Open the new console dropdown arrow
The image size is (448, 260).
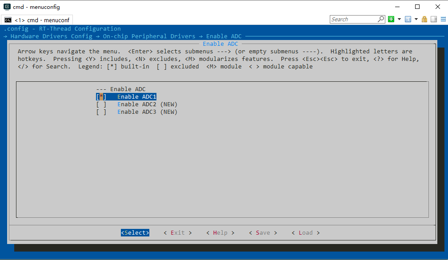click(399, 19)
